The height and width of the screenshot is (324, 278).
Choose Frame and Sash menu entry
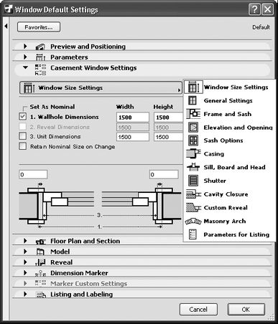point(228,114)
